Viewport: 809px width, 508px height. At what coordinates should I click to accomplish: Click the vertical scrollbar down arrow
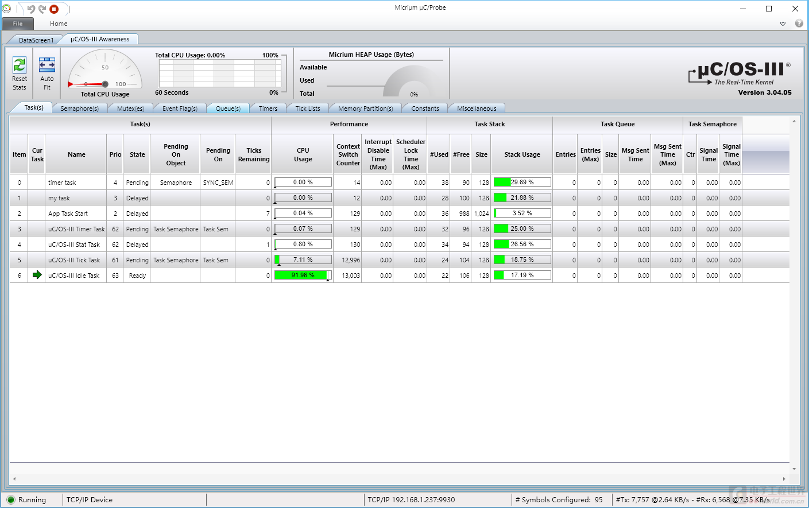coord(794,469)
